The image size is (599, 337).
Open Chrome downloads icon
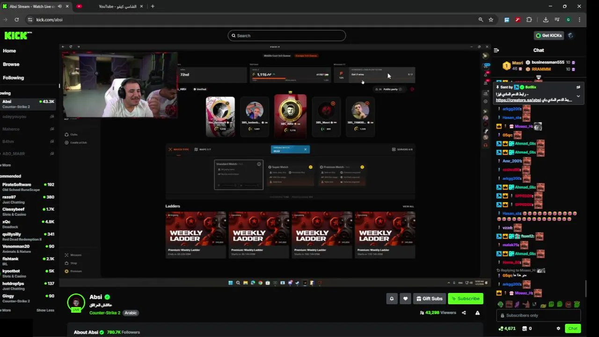pos(546,20)
